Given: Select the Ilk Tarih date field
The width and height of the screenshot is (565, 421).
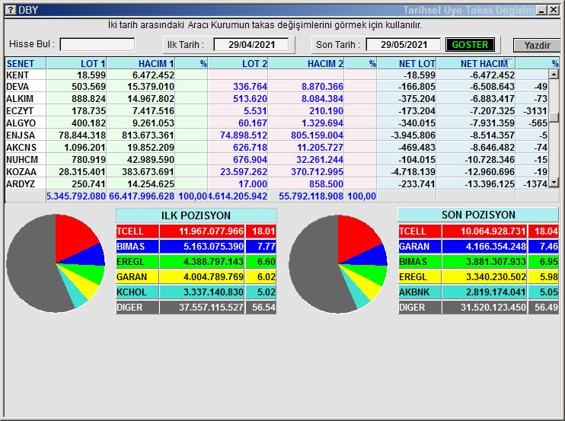Looking at the screenshot, I should (251, 45).
